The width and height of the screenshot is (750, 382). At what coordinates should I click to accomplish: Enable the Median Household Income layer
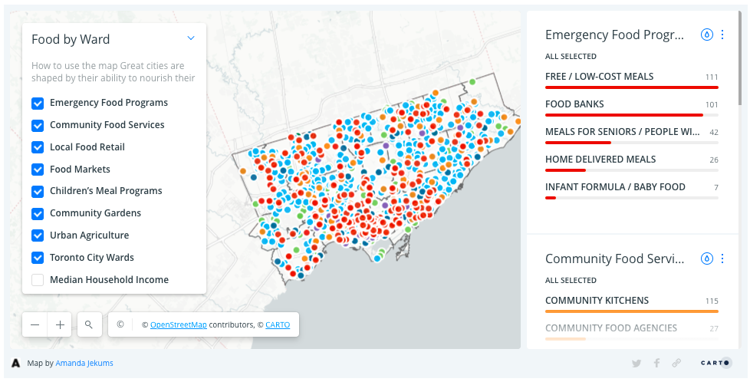(38, 280)
